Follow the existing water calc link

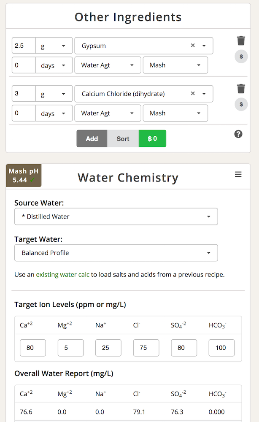[63, 275]
